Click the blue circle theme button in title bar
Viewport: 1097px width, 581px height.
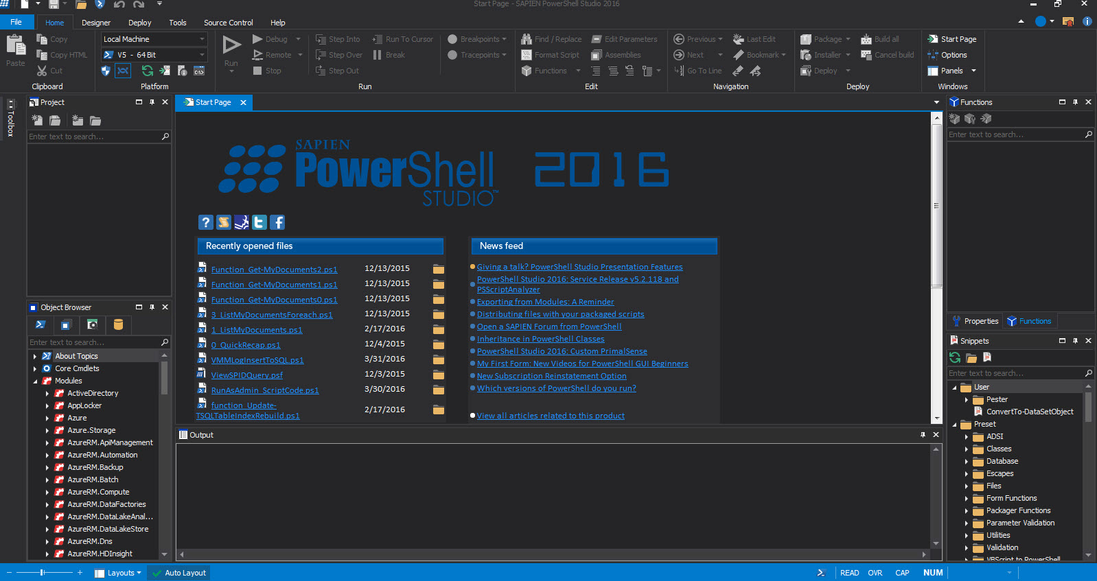(1041, 21)
